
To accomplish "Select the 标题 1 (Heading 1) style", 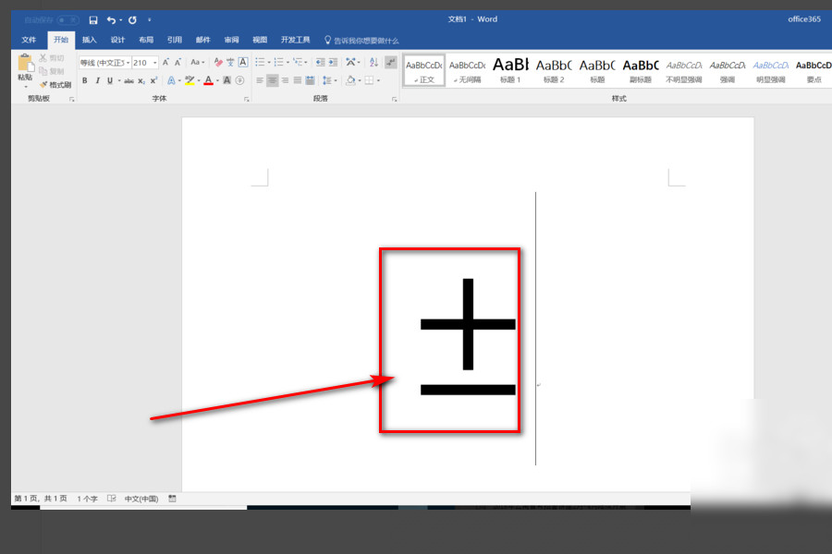I will pyautogui.click(x=510, y=70).
